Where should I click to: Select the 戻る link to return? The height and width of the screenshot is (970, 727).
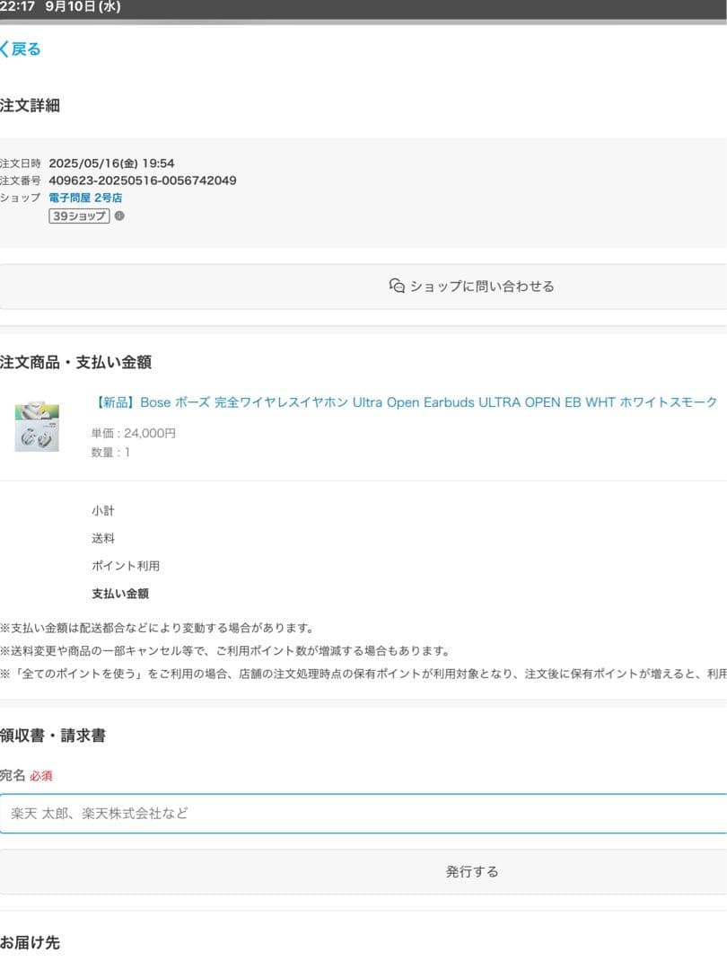click(25, 48)
